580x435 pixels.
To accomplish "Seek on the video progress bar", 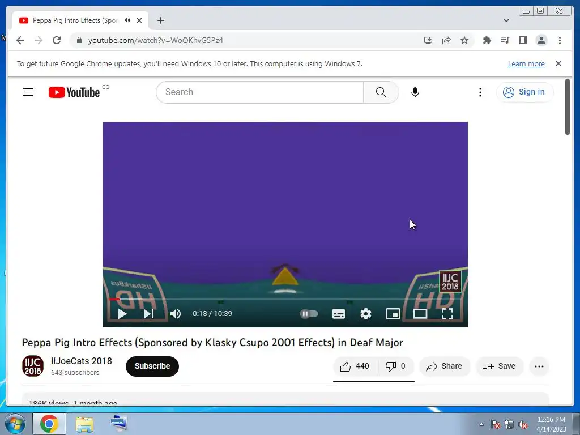I will coord(285,299).
